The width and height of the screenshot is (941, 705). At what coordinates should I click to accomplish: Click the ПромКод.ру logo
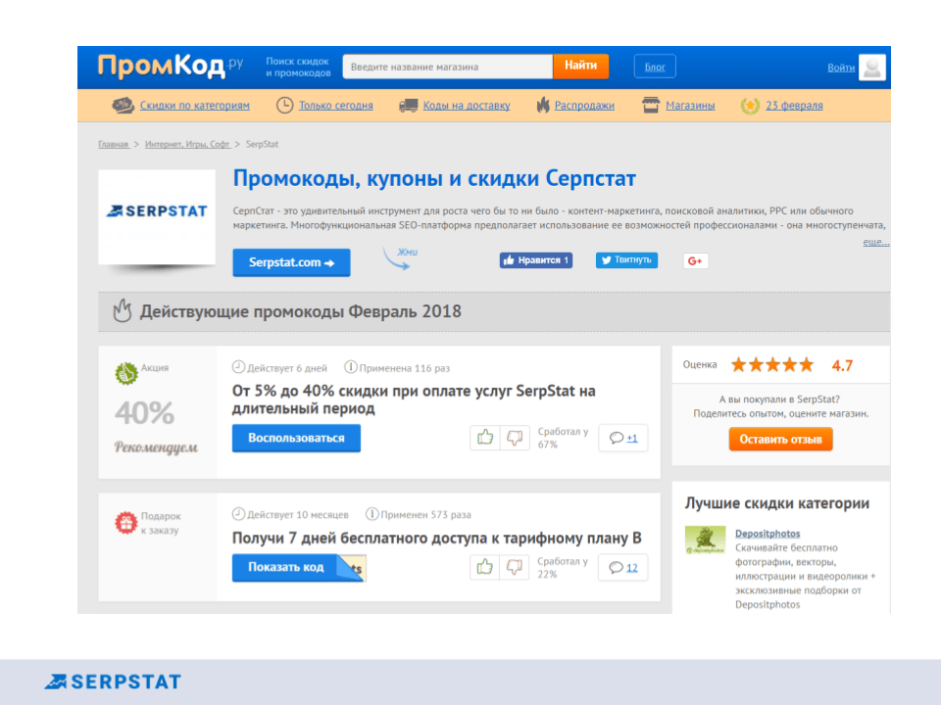point(171,66)
